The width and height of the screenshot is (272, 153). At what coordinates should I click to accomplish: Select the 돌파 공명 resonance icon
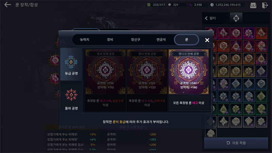point(71,95)
